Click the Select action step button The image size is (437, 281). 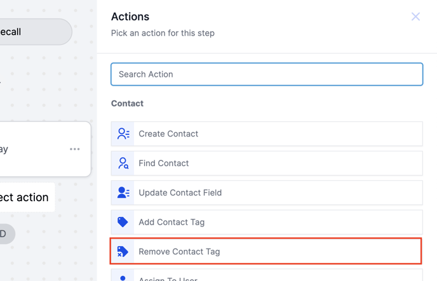pyautogui.click(x=25, y=197)
